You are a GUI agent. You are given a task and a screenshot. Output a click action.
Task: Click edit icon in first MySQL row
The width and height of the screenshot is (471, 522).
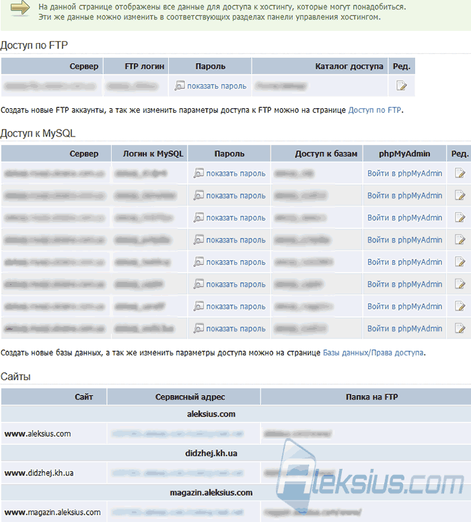point(460,173)
